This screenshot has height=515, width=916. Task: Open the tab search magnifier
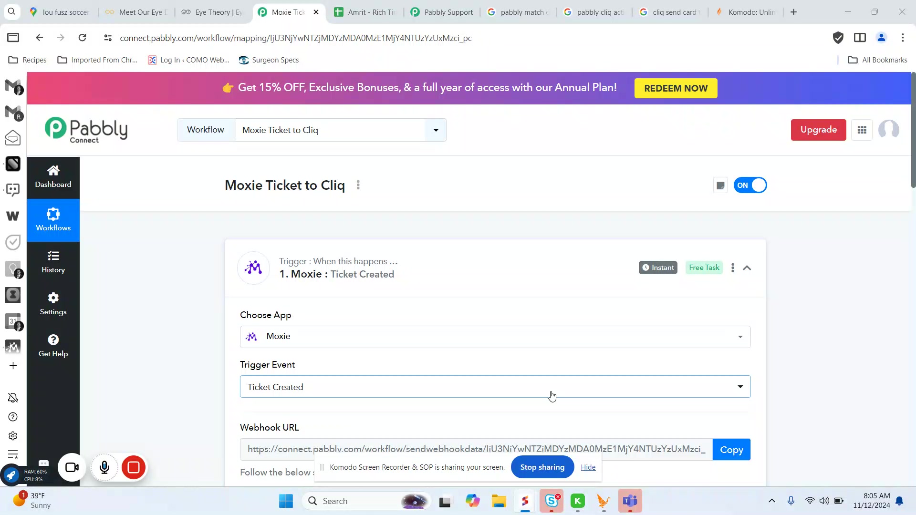12,12
